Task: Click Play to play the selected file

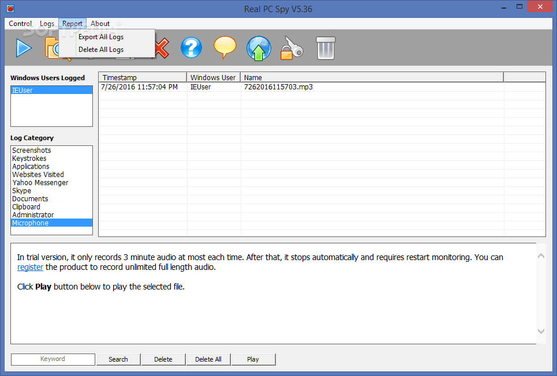Action: [253, 359]
